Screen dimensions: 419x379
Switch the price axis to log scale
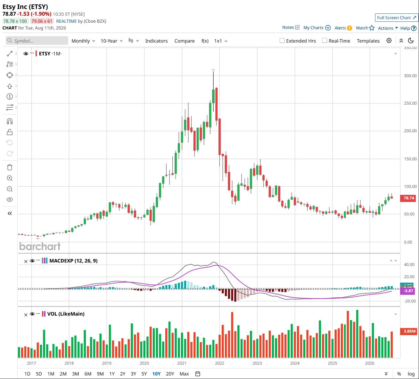point(411,374)
